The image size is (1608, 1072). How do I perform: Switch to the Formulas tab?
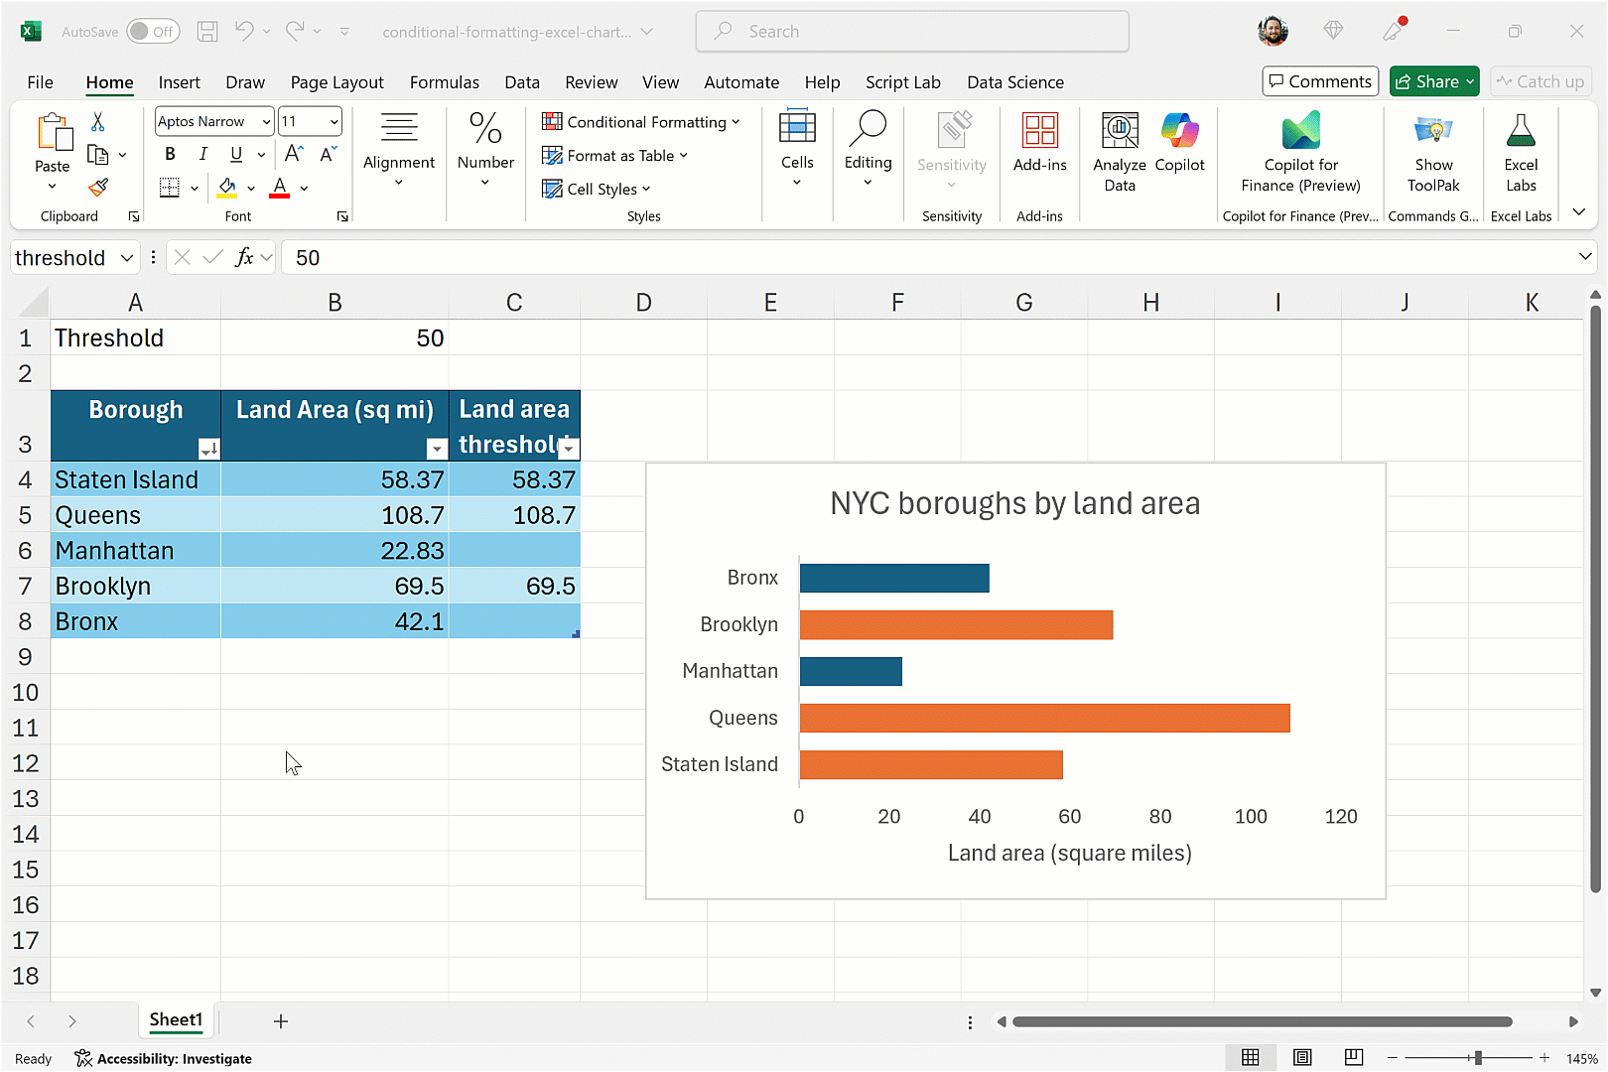[444, 82]
